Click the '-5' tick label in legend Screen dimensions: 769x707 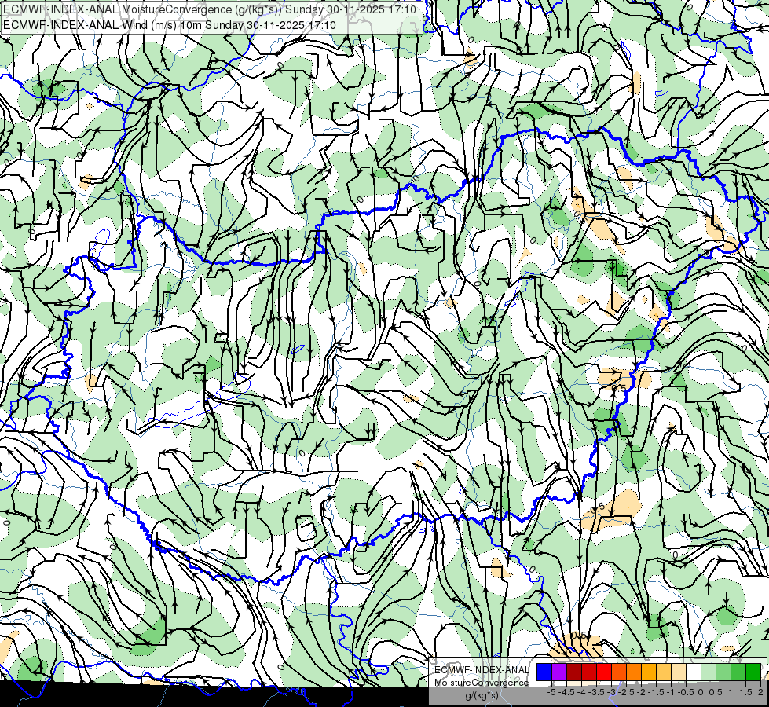point(551,692)
